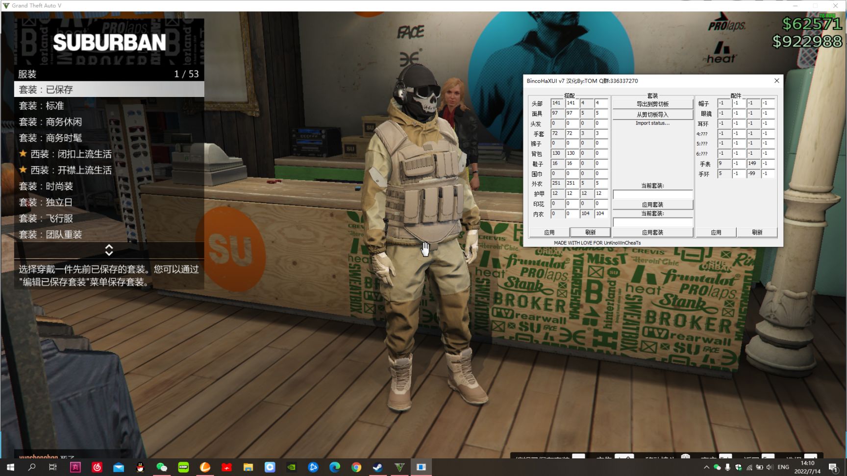Select 西装：闭扣上流生活 menu item
This screenshot has height=476, width=847.
[109, 154]
